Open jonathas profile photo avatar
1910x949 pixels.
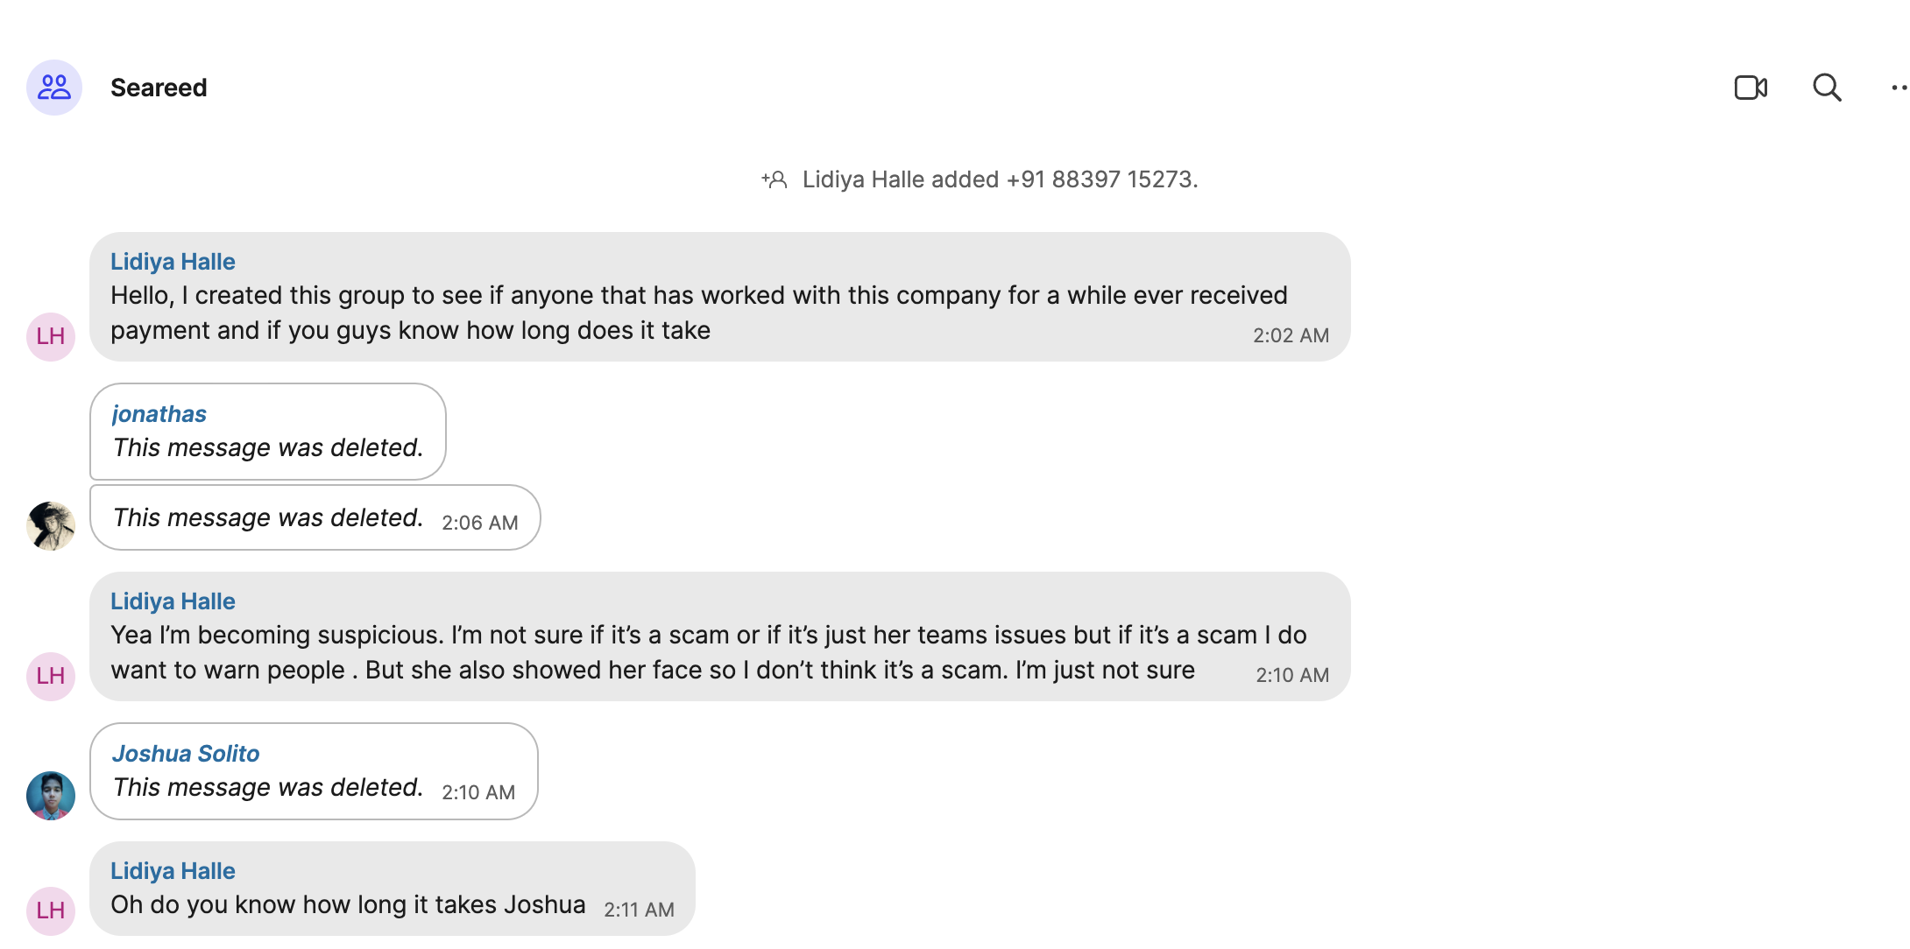[51, 526]
